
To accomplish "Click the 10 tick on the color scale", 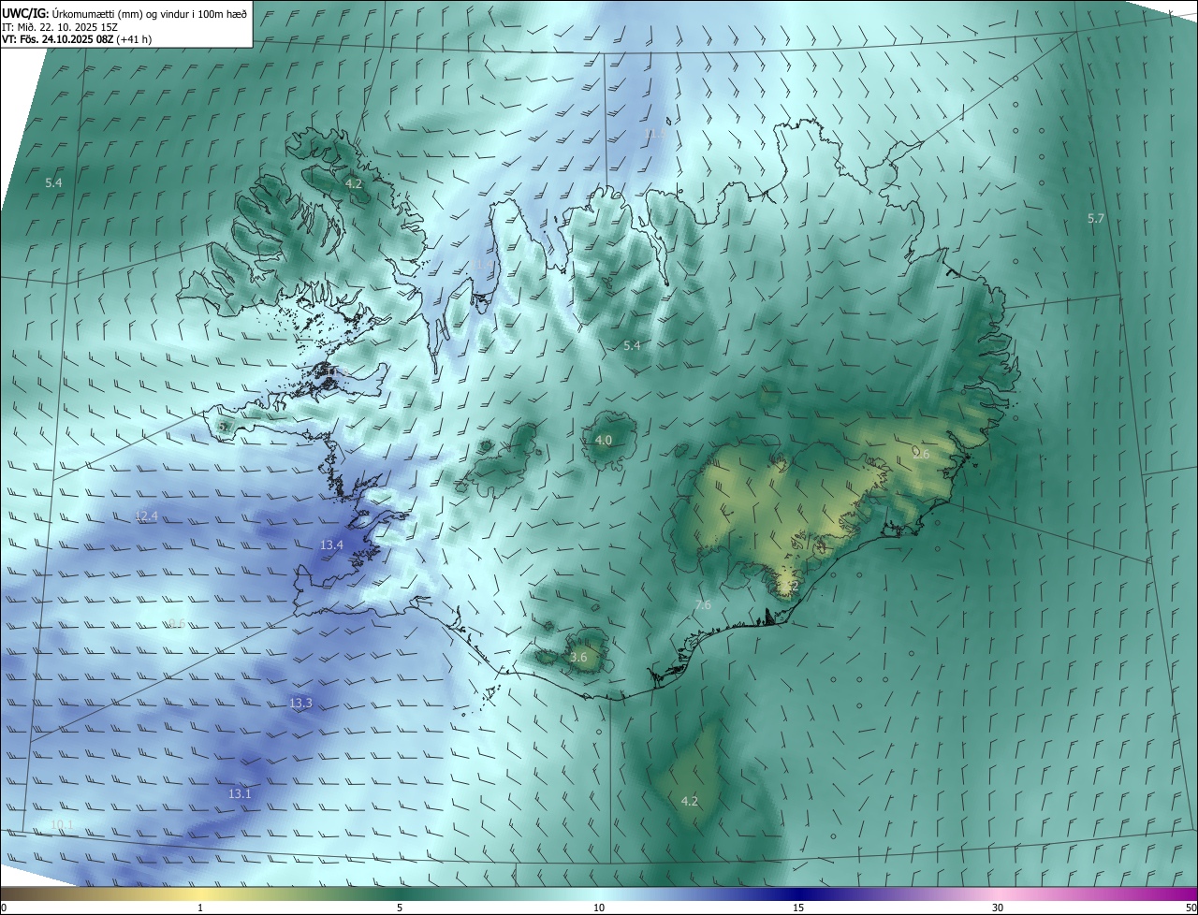I will (599, 908).
